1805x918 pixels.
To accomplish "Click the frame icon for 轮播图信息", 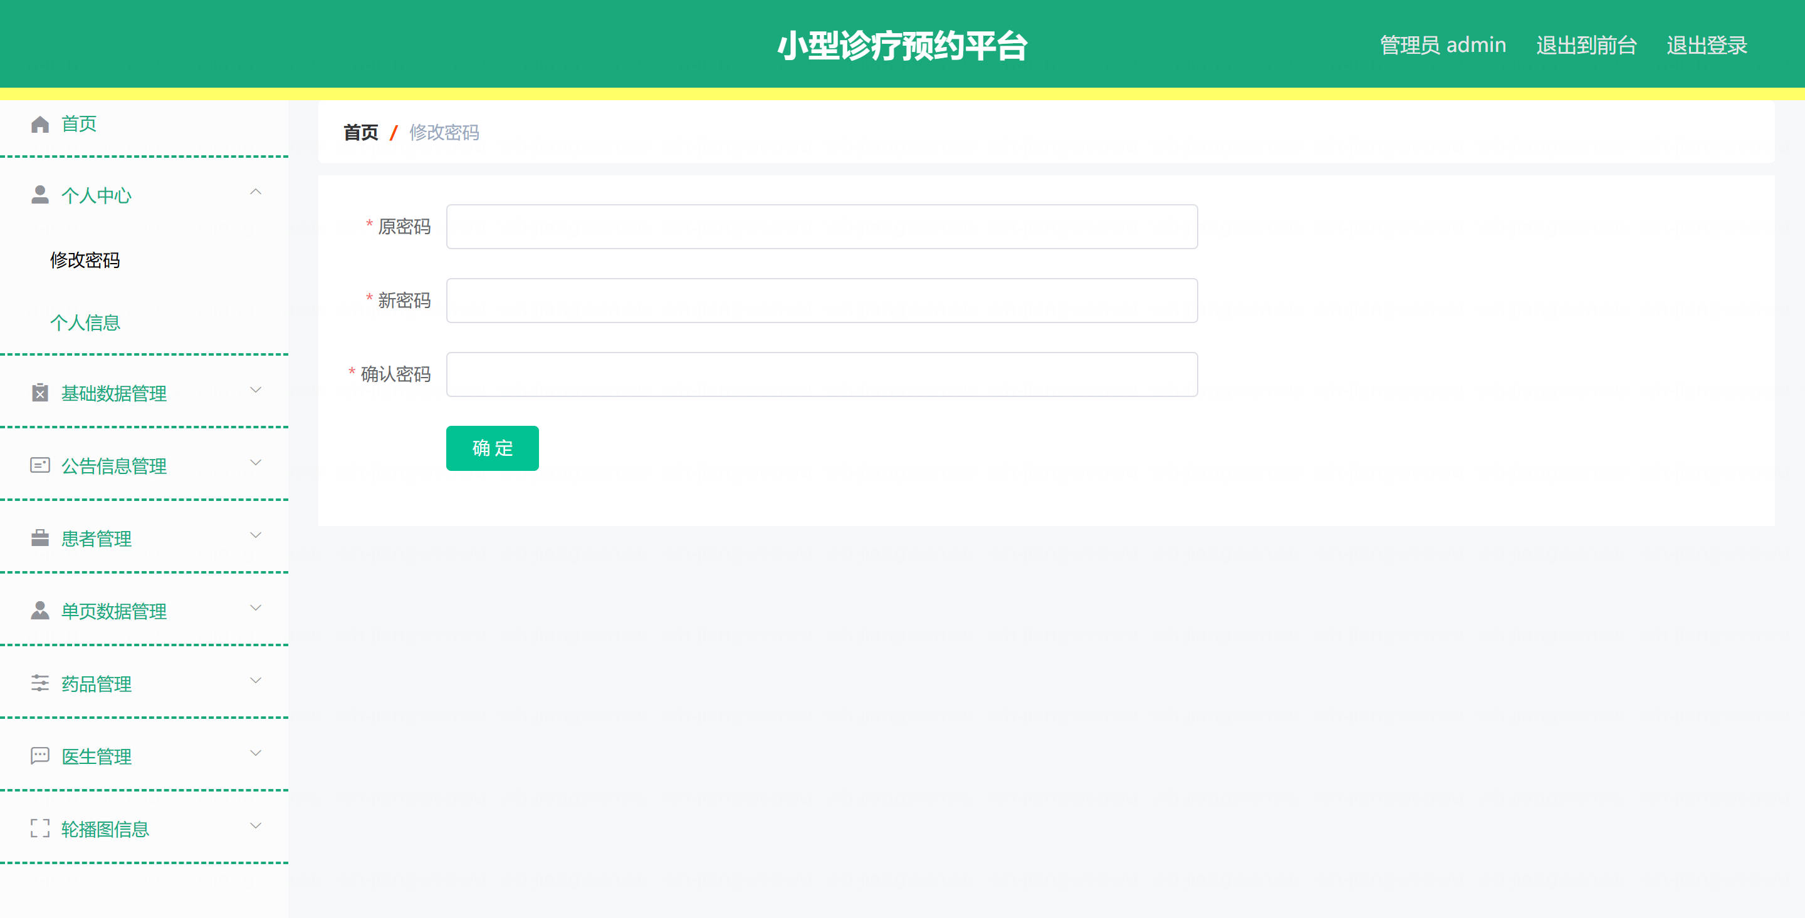I will (x=40, y=828).
